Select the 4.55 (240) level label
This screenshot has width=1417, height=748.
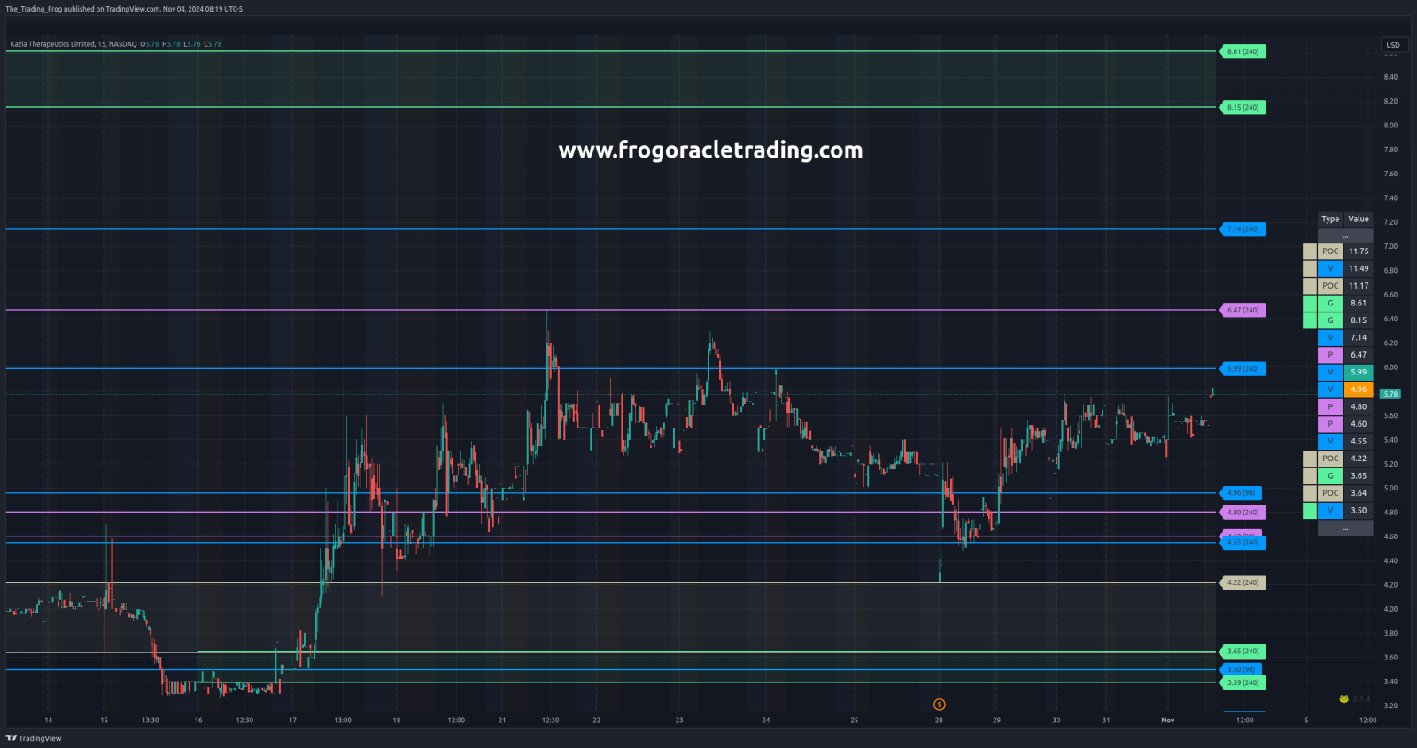click(x=1243, y=543)
